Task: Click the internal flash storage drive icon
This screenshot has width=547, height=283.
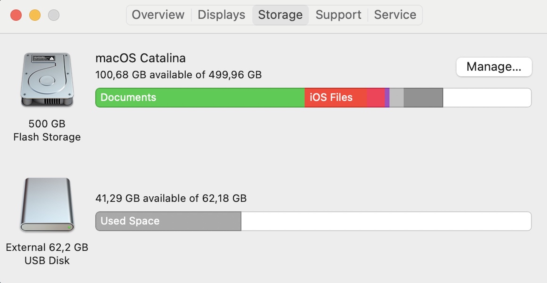Action: click(x=47, y=80)
